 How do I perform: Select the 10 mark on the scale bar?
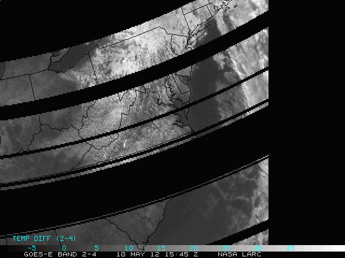pos(128,248)
